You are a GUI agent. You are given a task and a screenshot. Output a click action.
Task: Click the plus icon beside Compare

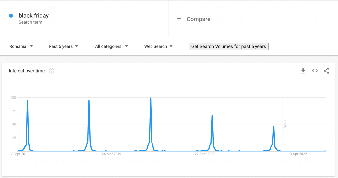(x=179, y=19)
